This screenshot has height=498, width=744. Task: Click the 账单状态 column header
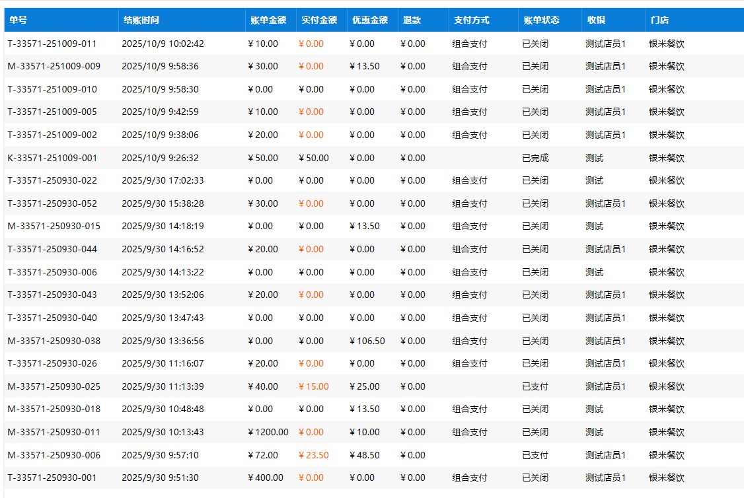541,20
